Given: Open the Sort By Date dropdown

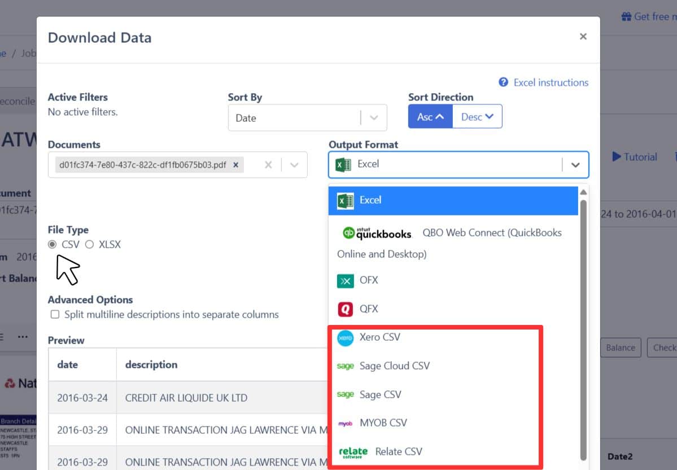Looking at the screenshot, I should click(x=374, y=118).
